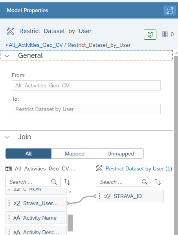This screenshot has width=178, height=235.
Task: Collapse the General section
Action: click(7, 56)
